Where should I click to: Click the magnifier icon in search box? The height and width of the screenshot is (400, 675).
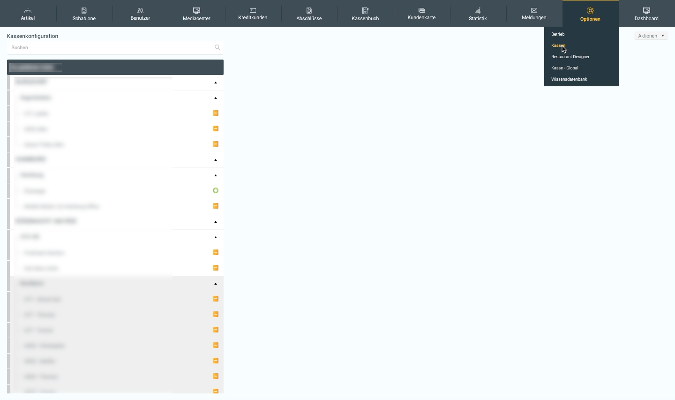(x=217, y=47)
